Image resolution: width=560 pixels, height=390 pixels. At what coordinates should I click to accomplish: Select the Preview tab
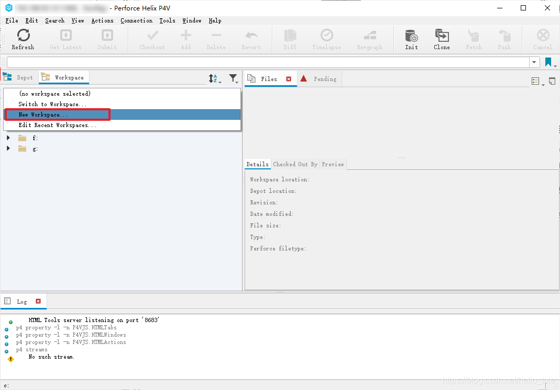click(x=333, y=164)
